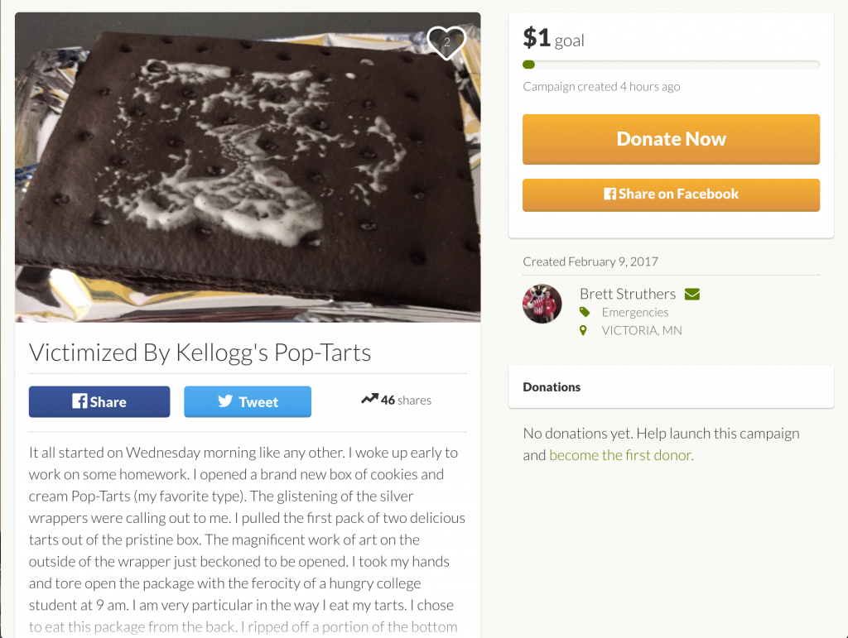Click the tag icon next to Emergencies

tap(585, 312)
